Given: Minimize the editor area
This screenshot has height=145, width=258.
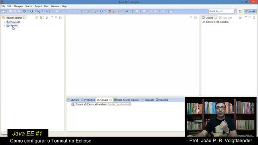Looking at the screenshot, I should (191, 17).
